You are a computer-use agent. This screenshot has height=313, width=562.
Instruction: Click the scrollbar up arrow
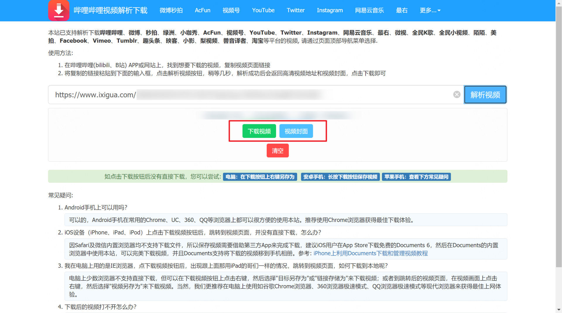pyautogui.click(x=559, y=3)
